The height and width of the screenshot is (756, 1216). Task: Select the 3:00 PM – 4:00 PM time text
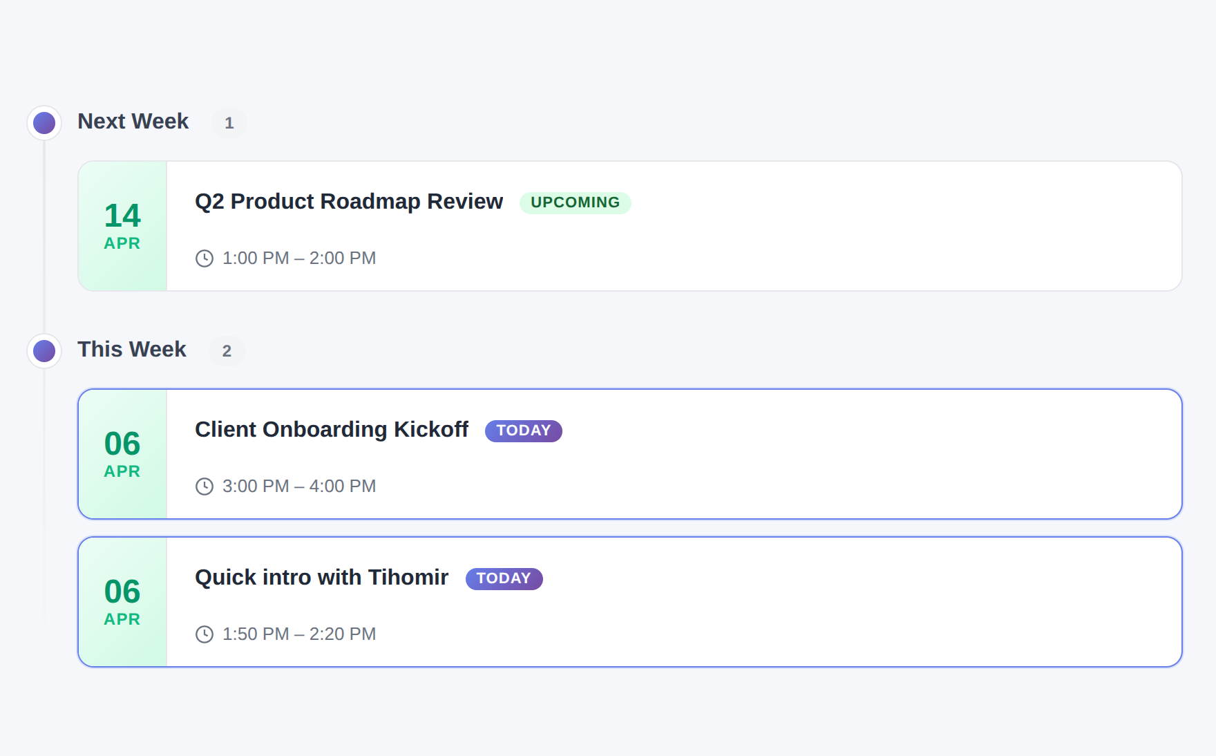tap(299, 486)
